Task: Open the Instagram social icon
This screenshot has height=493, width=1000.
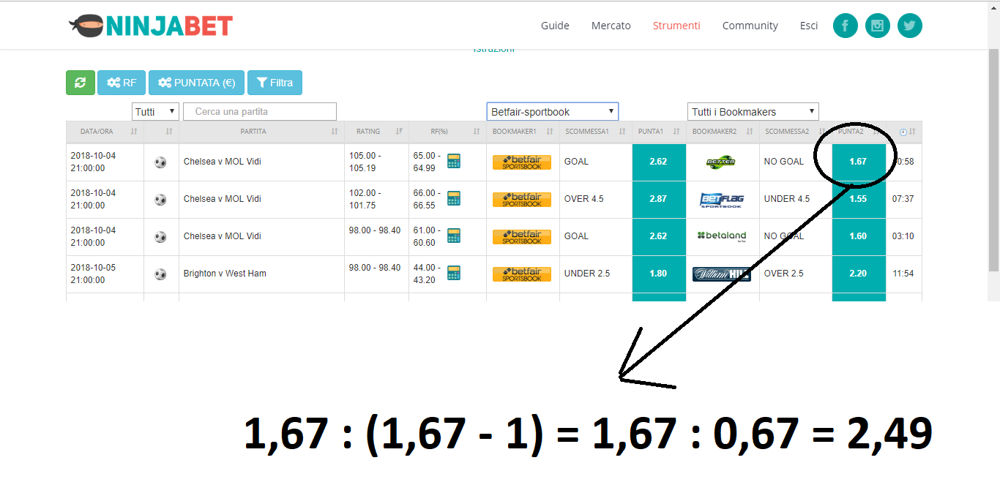Action: coord(878,26)
